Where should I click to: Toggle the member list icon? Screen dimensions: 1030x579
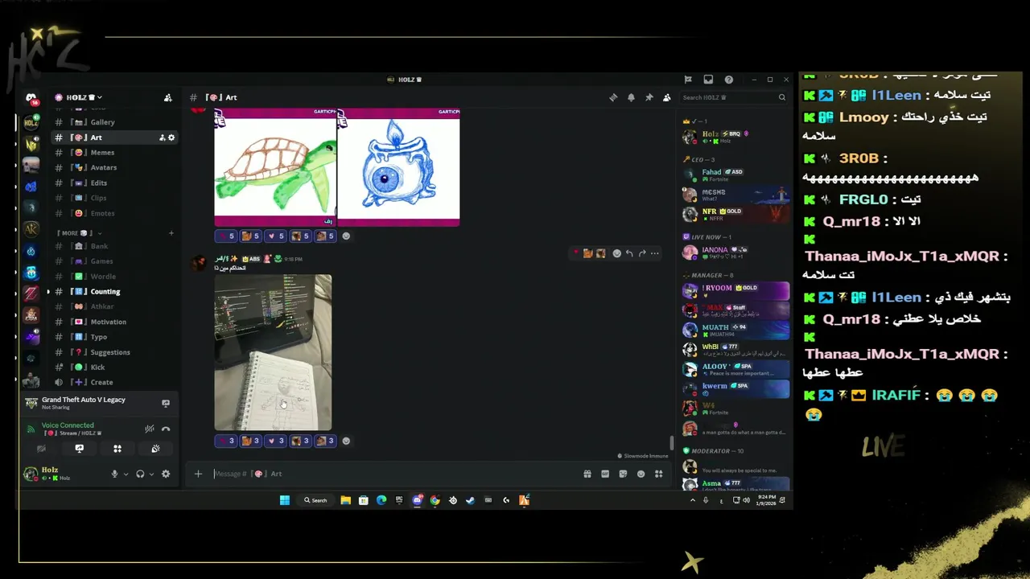point(666,97)
